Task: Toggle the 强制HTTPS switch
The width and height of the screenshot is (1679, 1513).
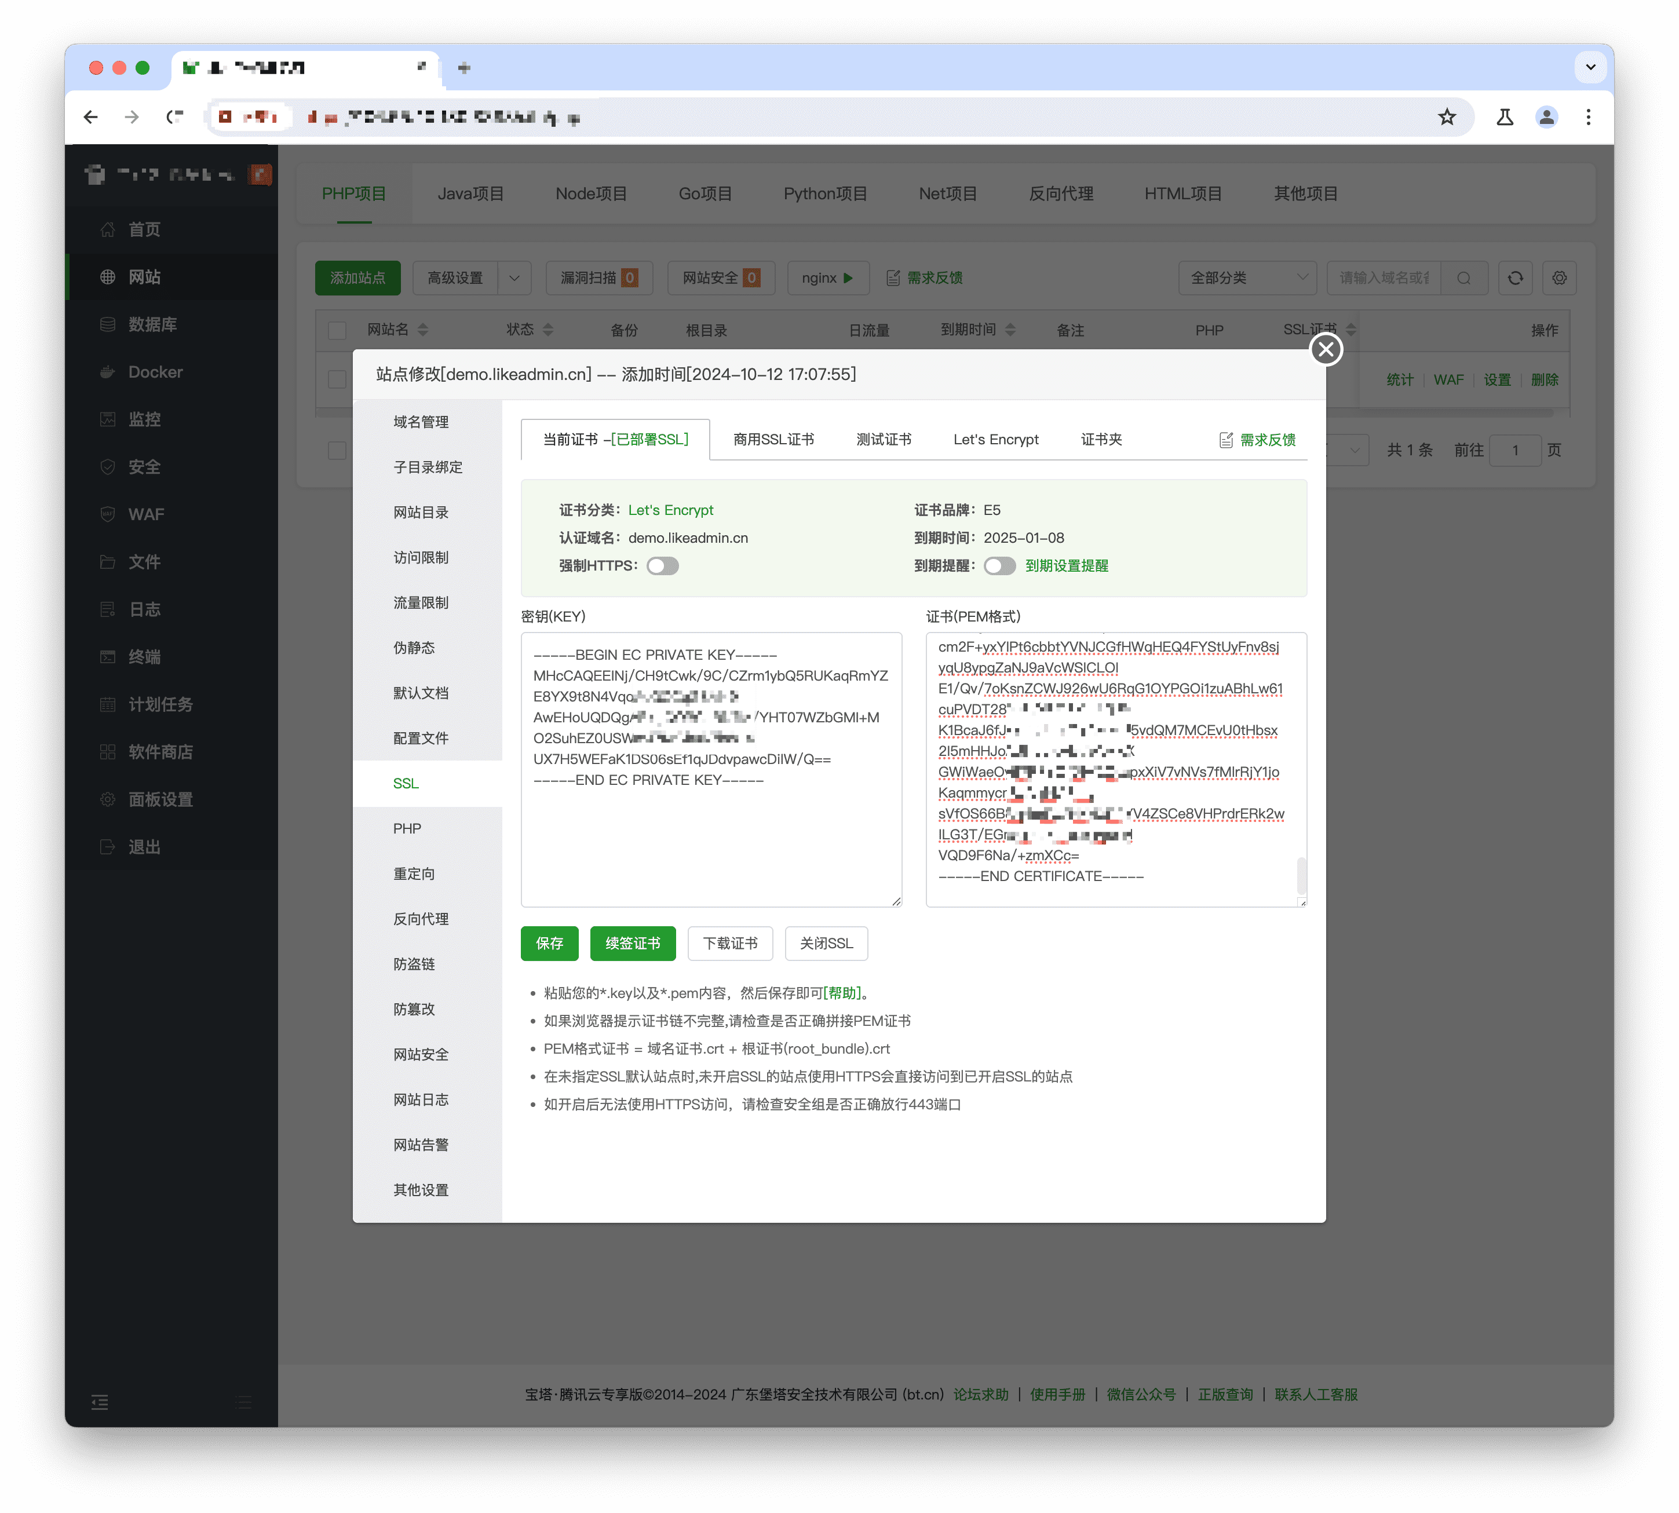Action: 663,565
